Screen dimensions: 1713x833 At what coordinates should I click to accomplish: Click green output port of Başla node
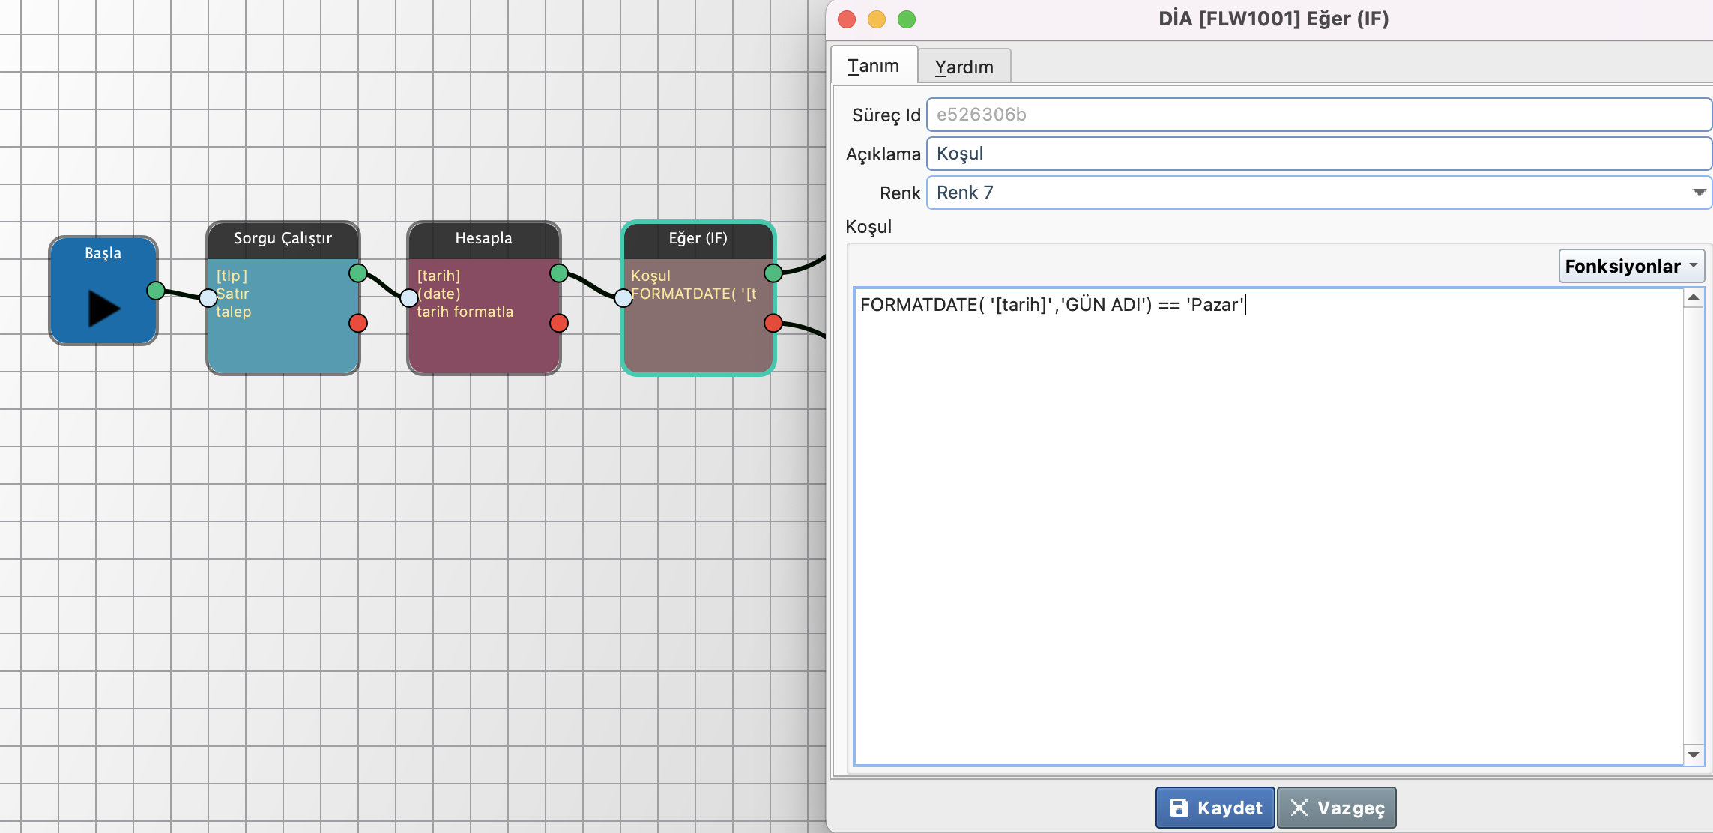(x=156, y=291)
